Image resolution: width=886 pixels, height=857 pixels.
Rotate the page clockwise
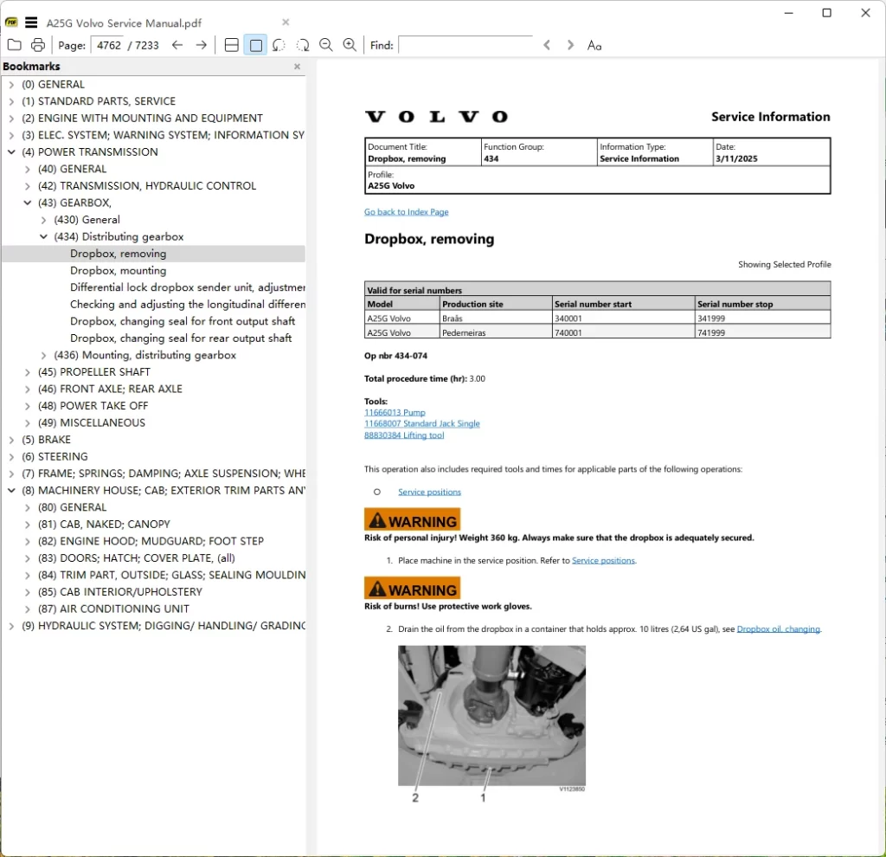[303, 45]
